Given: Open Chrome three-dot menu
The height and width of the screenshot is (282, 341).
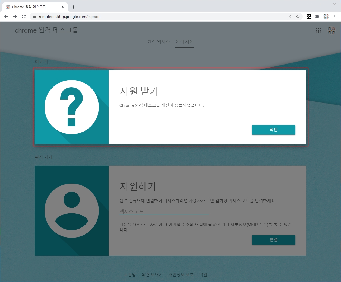Looking at the screenshot, I should (335, 17).
